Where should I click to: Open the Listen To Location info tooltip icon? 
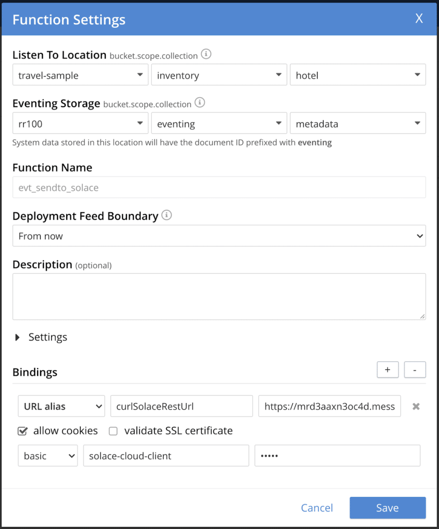click(206, 55)
